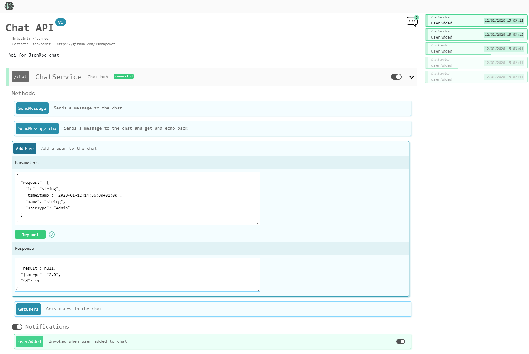The width and height of the screenshot is (529, 354).
Task: Toggle the Notifications section switch
Action: coord(17,327)
